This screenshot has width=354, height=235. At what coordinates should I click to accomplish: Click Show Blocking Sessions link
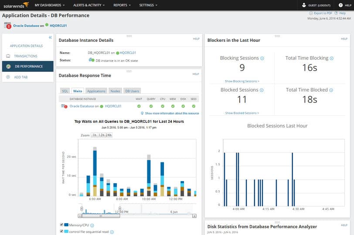point(242,81)
